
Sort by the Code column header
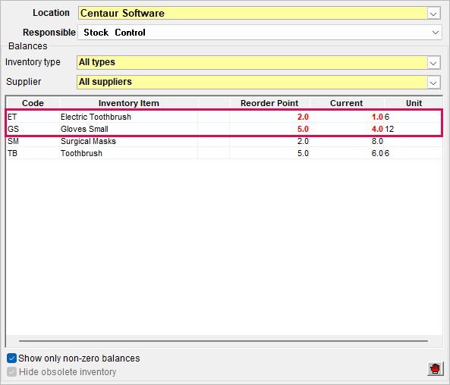[x=33, y=103]
